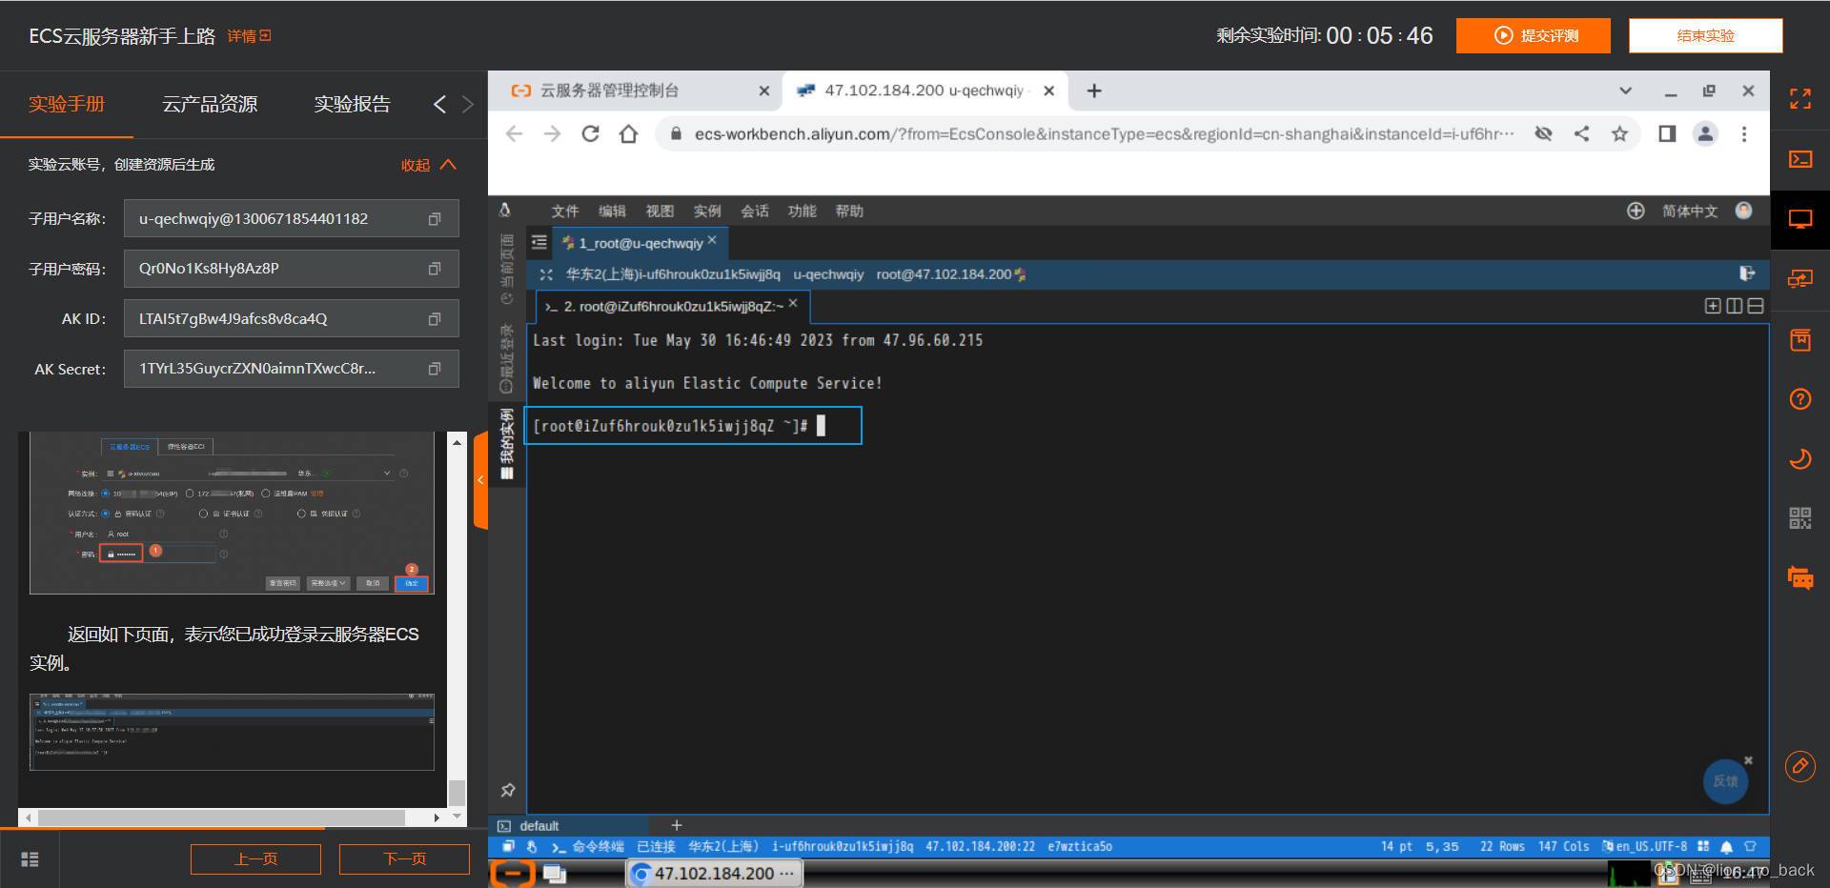Open the lab catalog grid icon

(30, 859)
